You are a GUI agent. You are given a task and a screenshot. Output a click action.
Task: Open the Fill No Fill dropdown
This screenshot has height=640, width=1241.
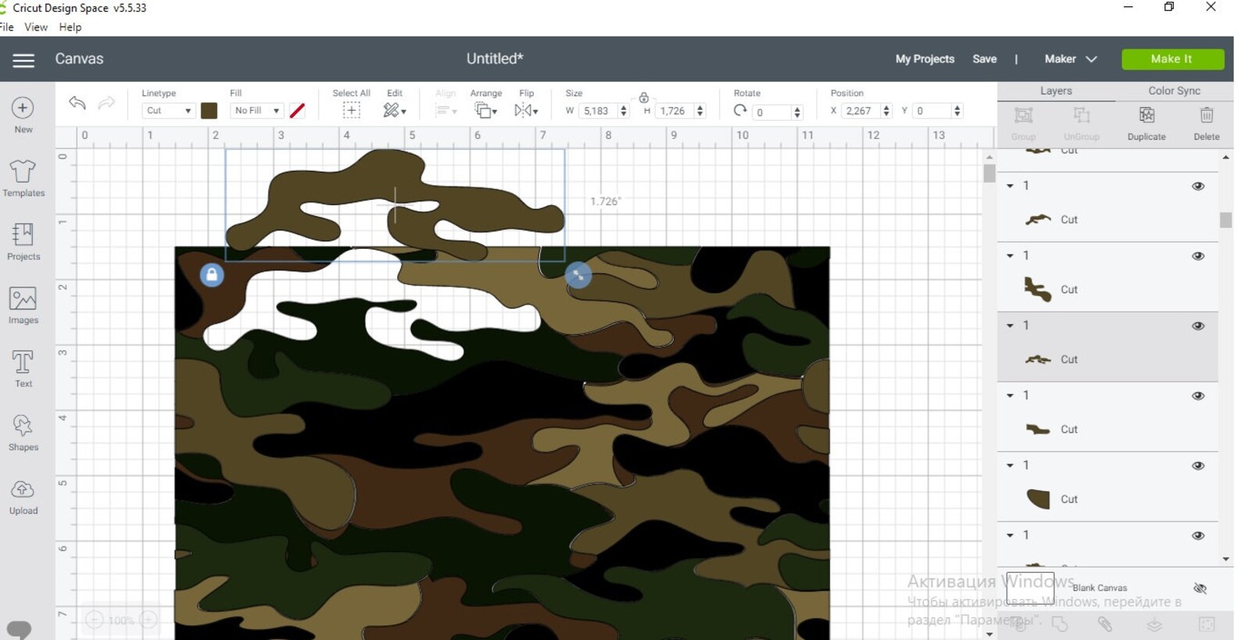point(256,111)
